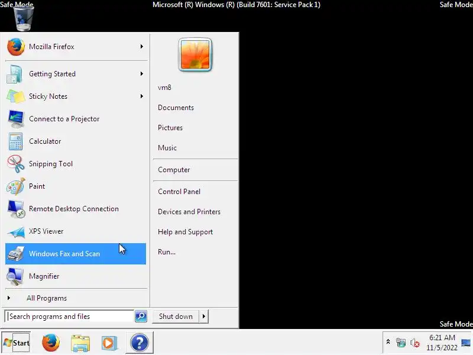Expand Getting Started submenu arrow
The image size is (473, 355).
[141, 73]
